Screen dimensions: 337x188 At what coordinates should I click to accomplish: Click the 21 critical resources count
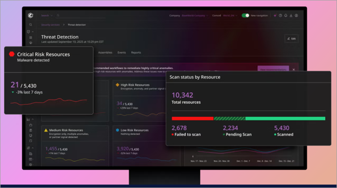click(x=15, y=85)
